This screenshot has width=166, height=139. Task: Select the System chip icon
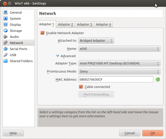pyautogui.click(x=5, y=19)
